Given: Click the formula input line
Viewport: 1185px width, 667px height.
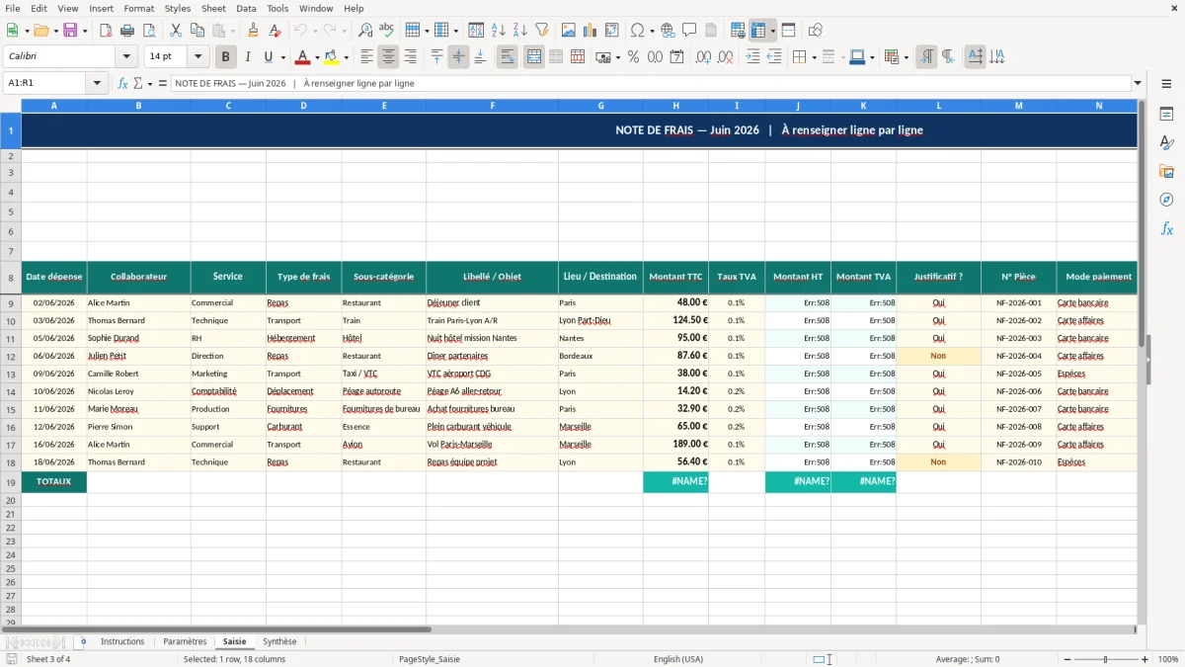Looking at the screenshot, I should click(x=650, y=83).
